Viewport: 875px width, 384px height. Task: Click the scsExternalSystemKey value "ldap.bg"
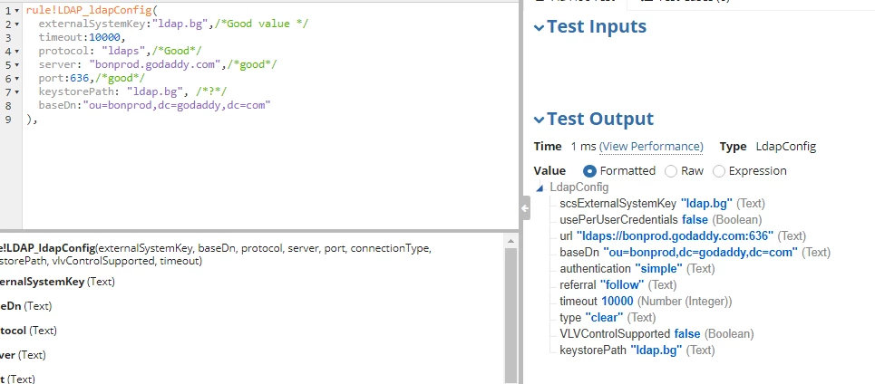point(706,204)
